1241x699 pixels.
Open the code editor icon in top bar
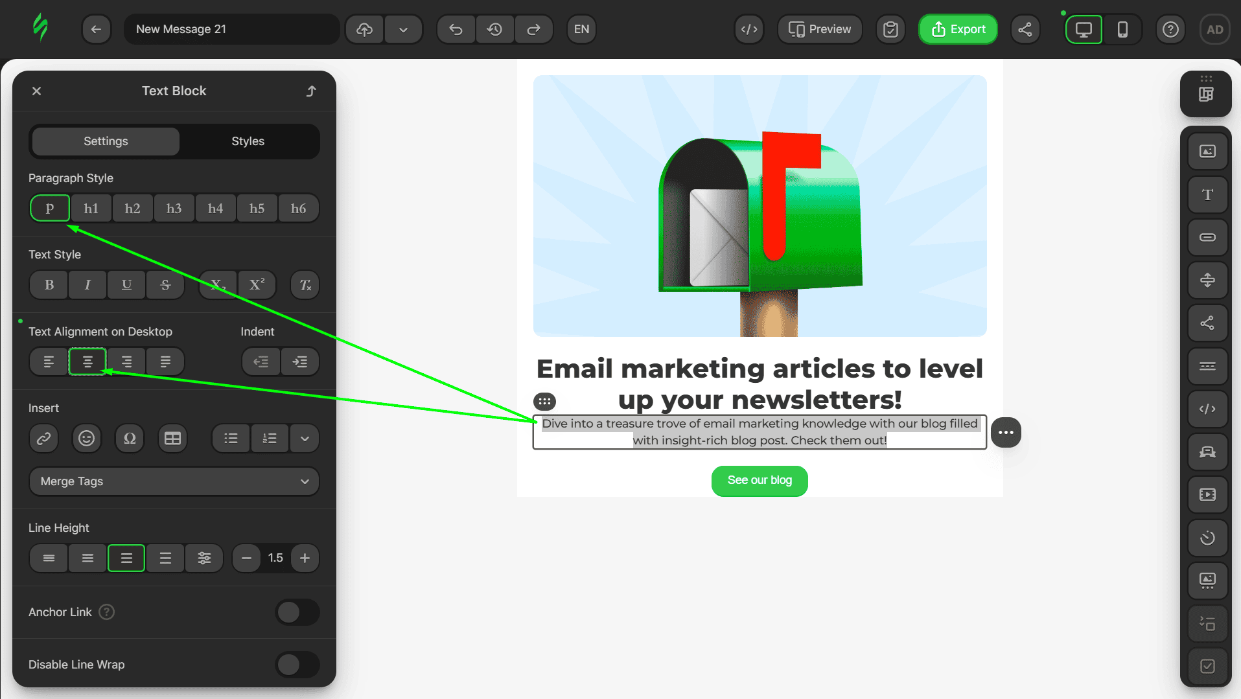tap(749, 29)
